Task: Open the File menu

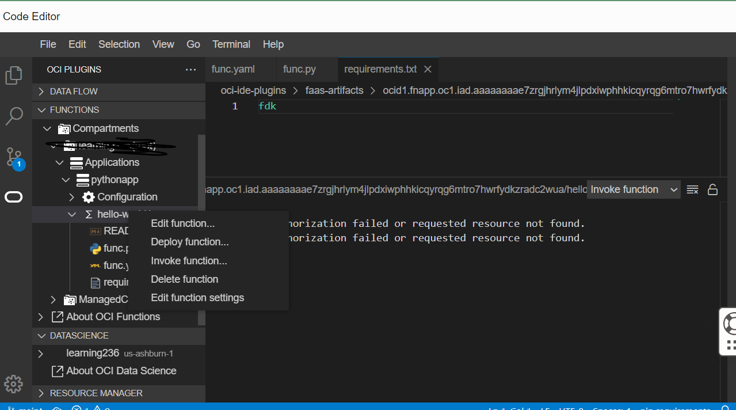Action: click(48, 44)
